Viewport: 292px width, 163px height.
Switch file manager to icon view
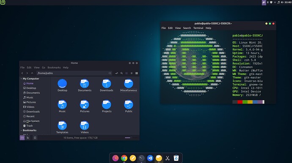[127, 73]
